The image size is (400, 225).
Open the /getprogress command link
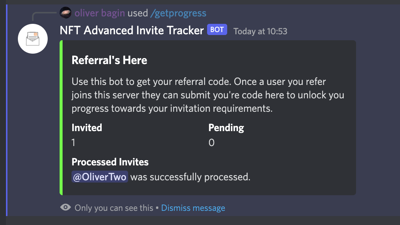pos(178,13)
